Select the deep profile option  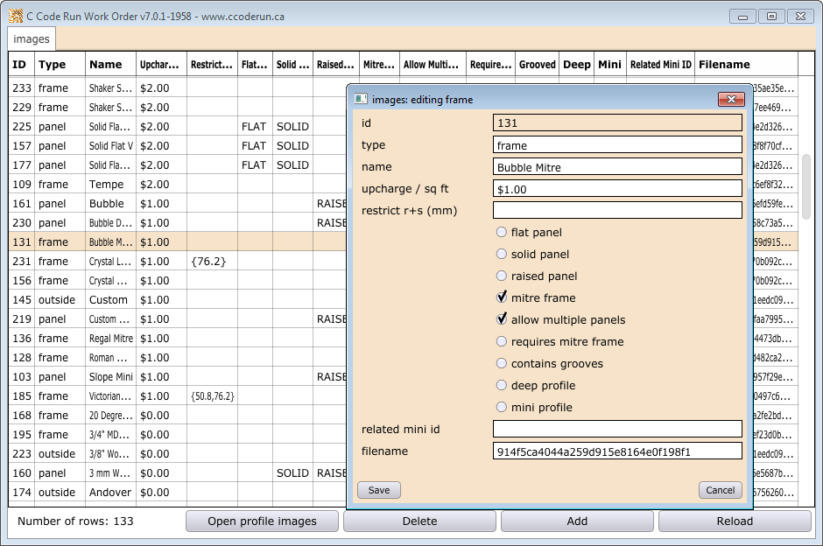[x=502, y=386]
